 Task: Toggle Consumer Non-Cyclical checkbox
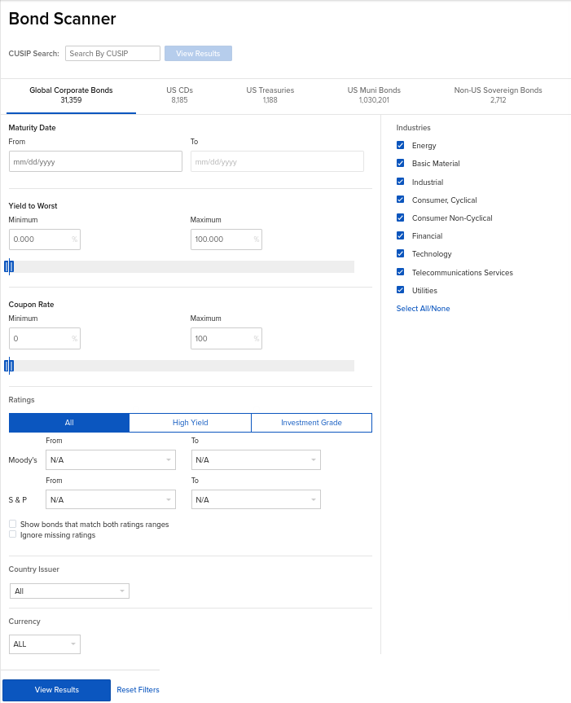point(400,217)
